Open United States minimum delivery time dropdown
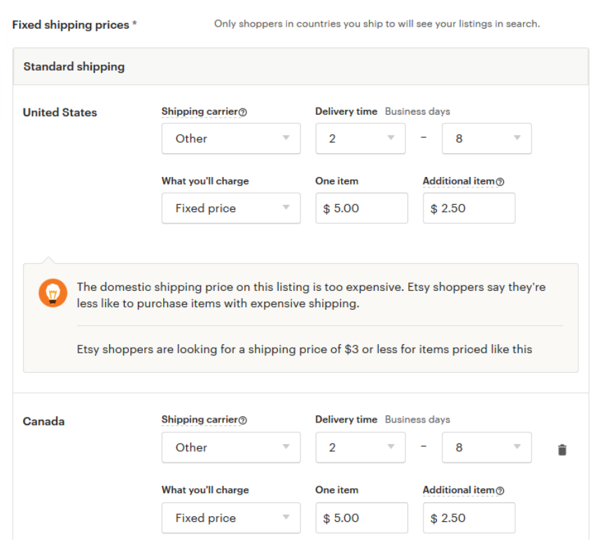This screenshot has width=600, height=540. pyautogui.click(x=361, y=138)
